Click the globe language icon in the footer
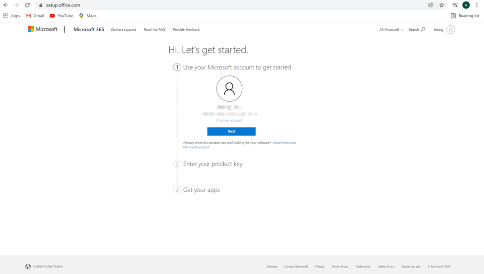484x274 pixels. 28,267
